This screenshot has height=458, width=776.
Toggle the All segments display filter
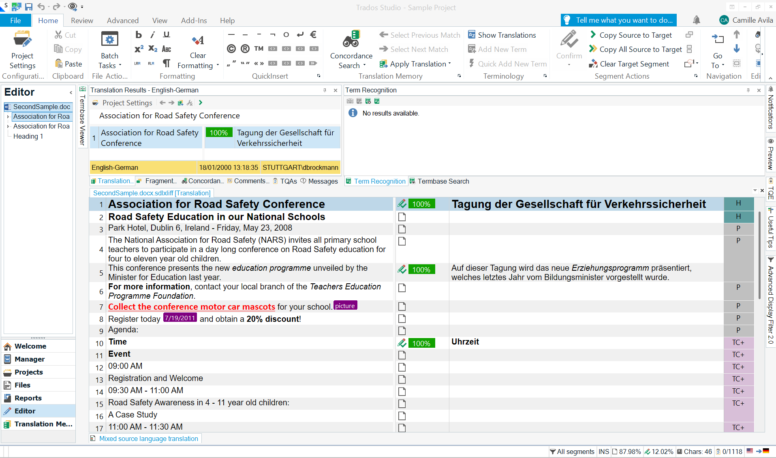pos(572,452)
